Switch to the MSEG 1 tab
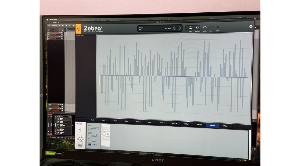Screen dimensions: 300x166 138,122
